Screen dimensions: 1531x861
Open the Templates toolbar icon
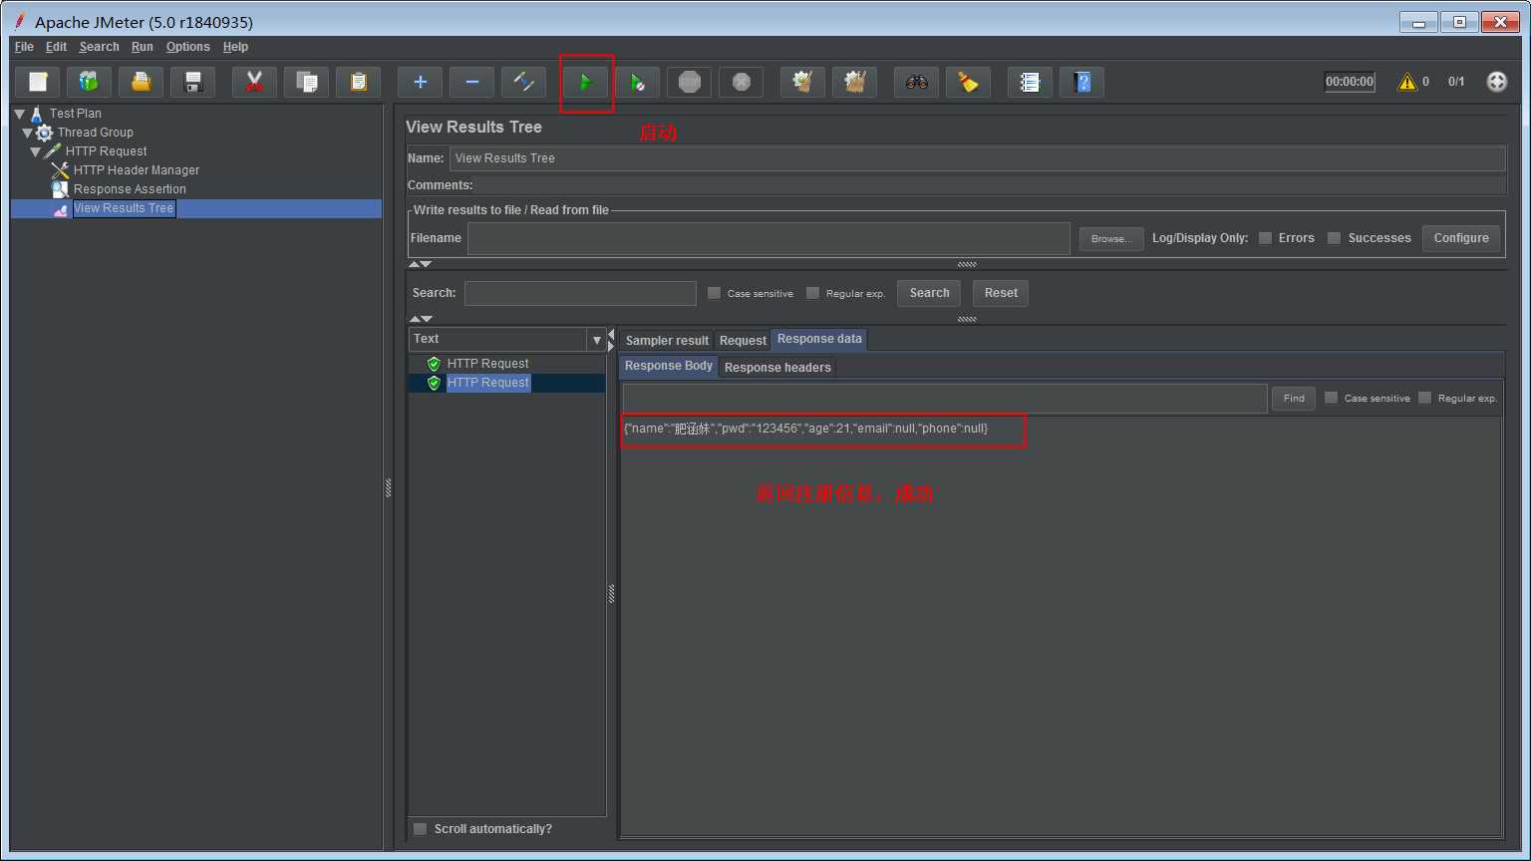tap(90, 82)
